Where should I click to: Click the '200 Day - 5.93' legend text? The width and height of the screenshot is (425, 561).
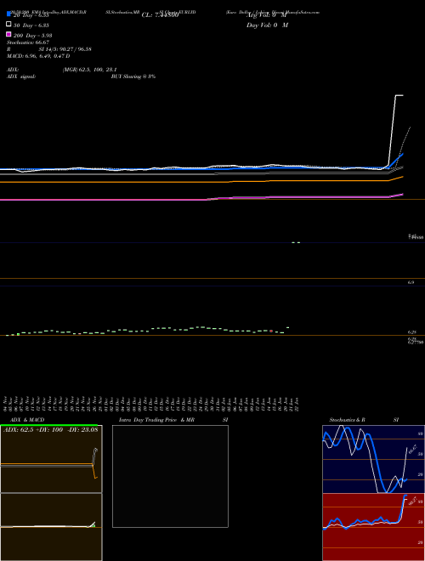point(33,36)
